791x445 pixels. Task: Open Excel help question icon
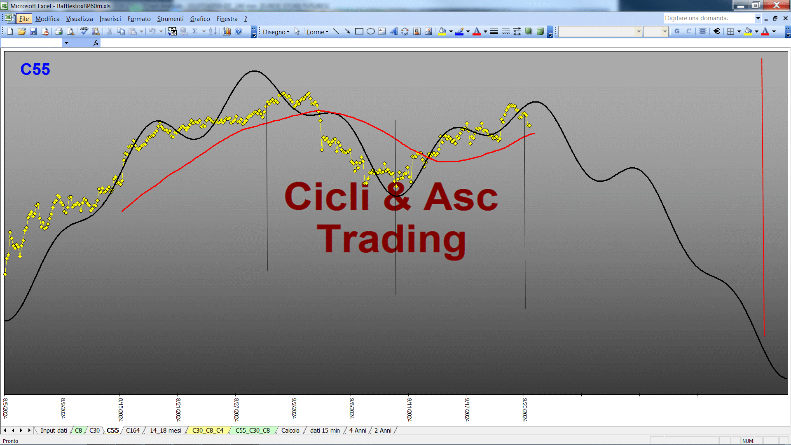coord(239,31)
